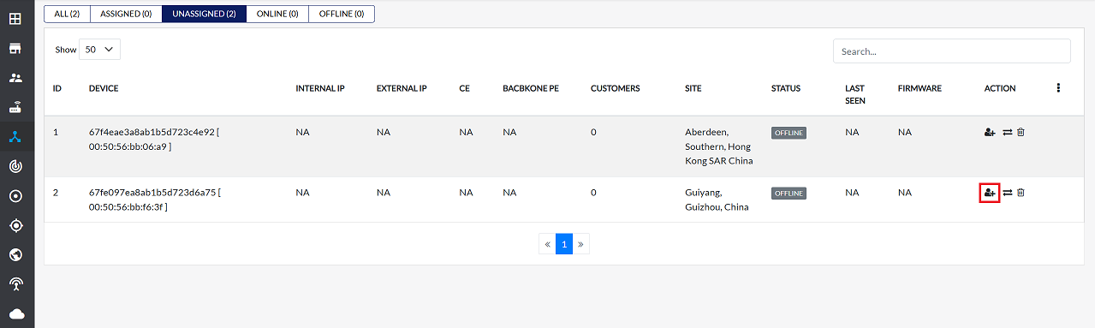The height and width of the screenshot is (328, 1095).
Task: Assign user to device 2
Action: (x=990, y=193)
